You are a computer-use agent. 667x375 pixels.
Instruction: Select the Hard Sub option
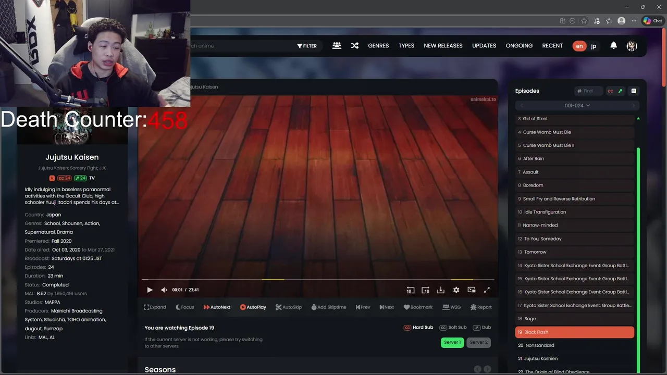418,328
